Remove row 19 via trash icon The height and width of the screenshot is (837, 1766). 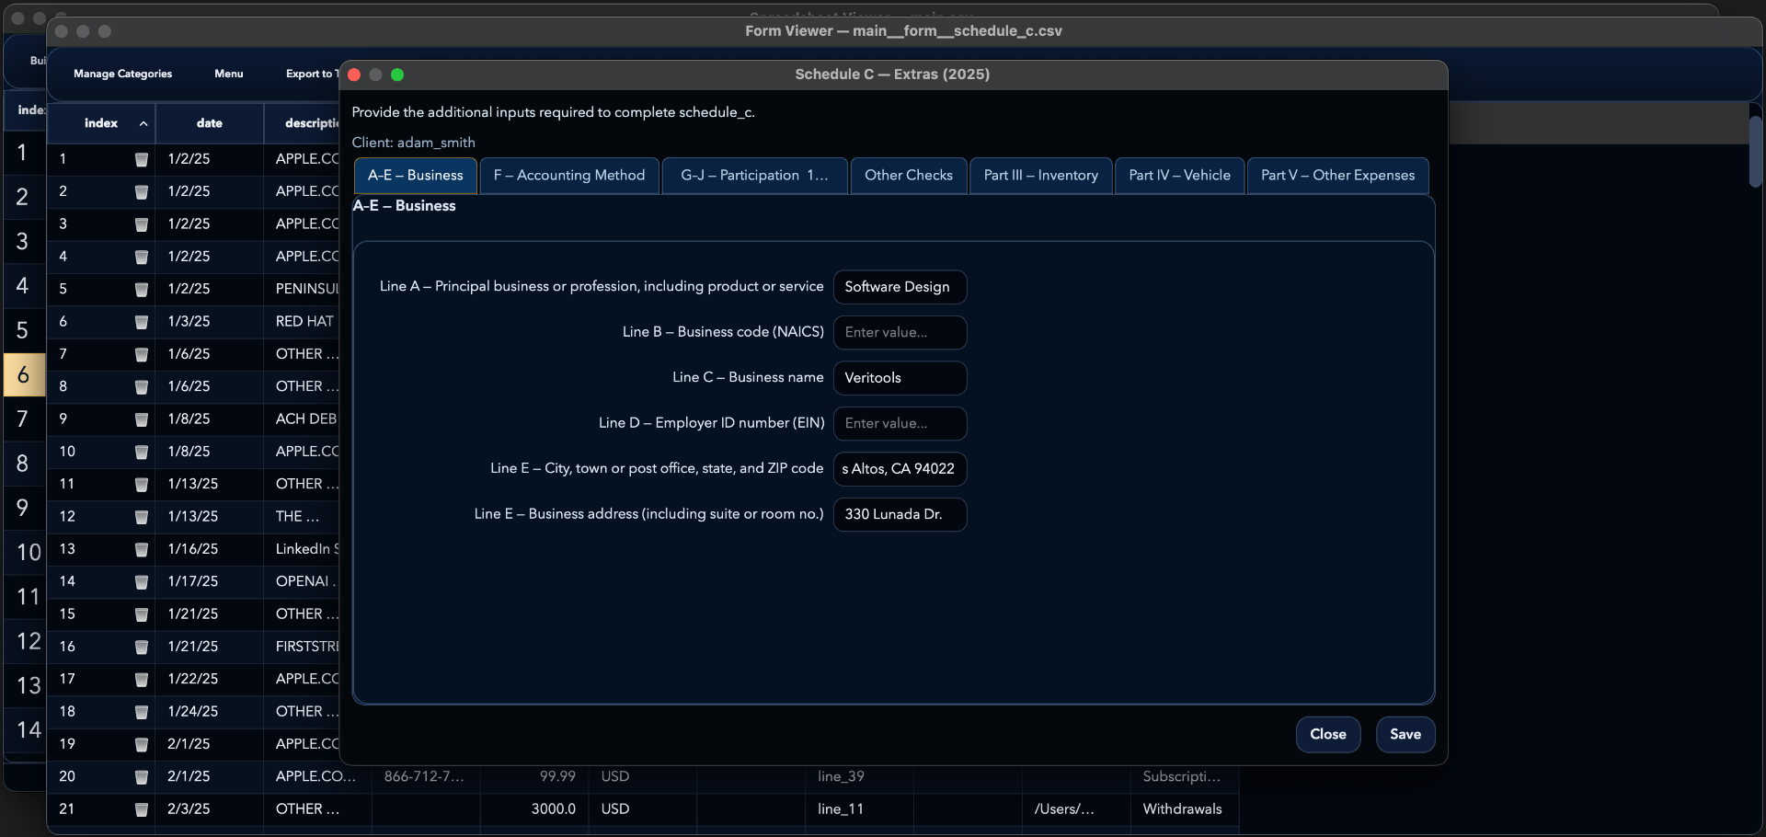click(x=142, y=744)
